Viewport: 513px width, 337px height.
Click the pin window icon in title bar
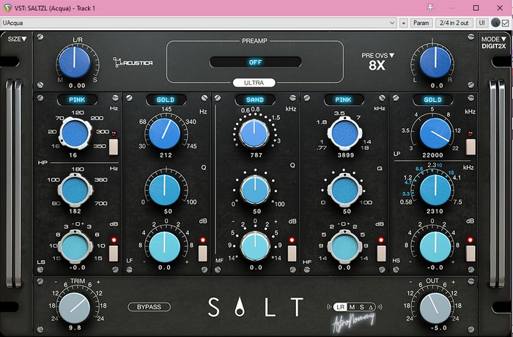[430, 7]
